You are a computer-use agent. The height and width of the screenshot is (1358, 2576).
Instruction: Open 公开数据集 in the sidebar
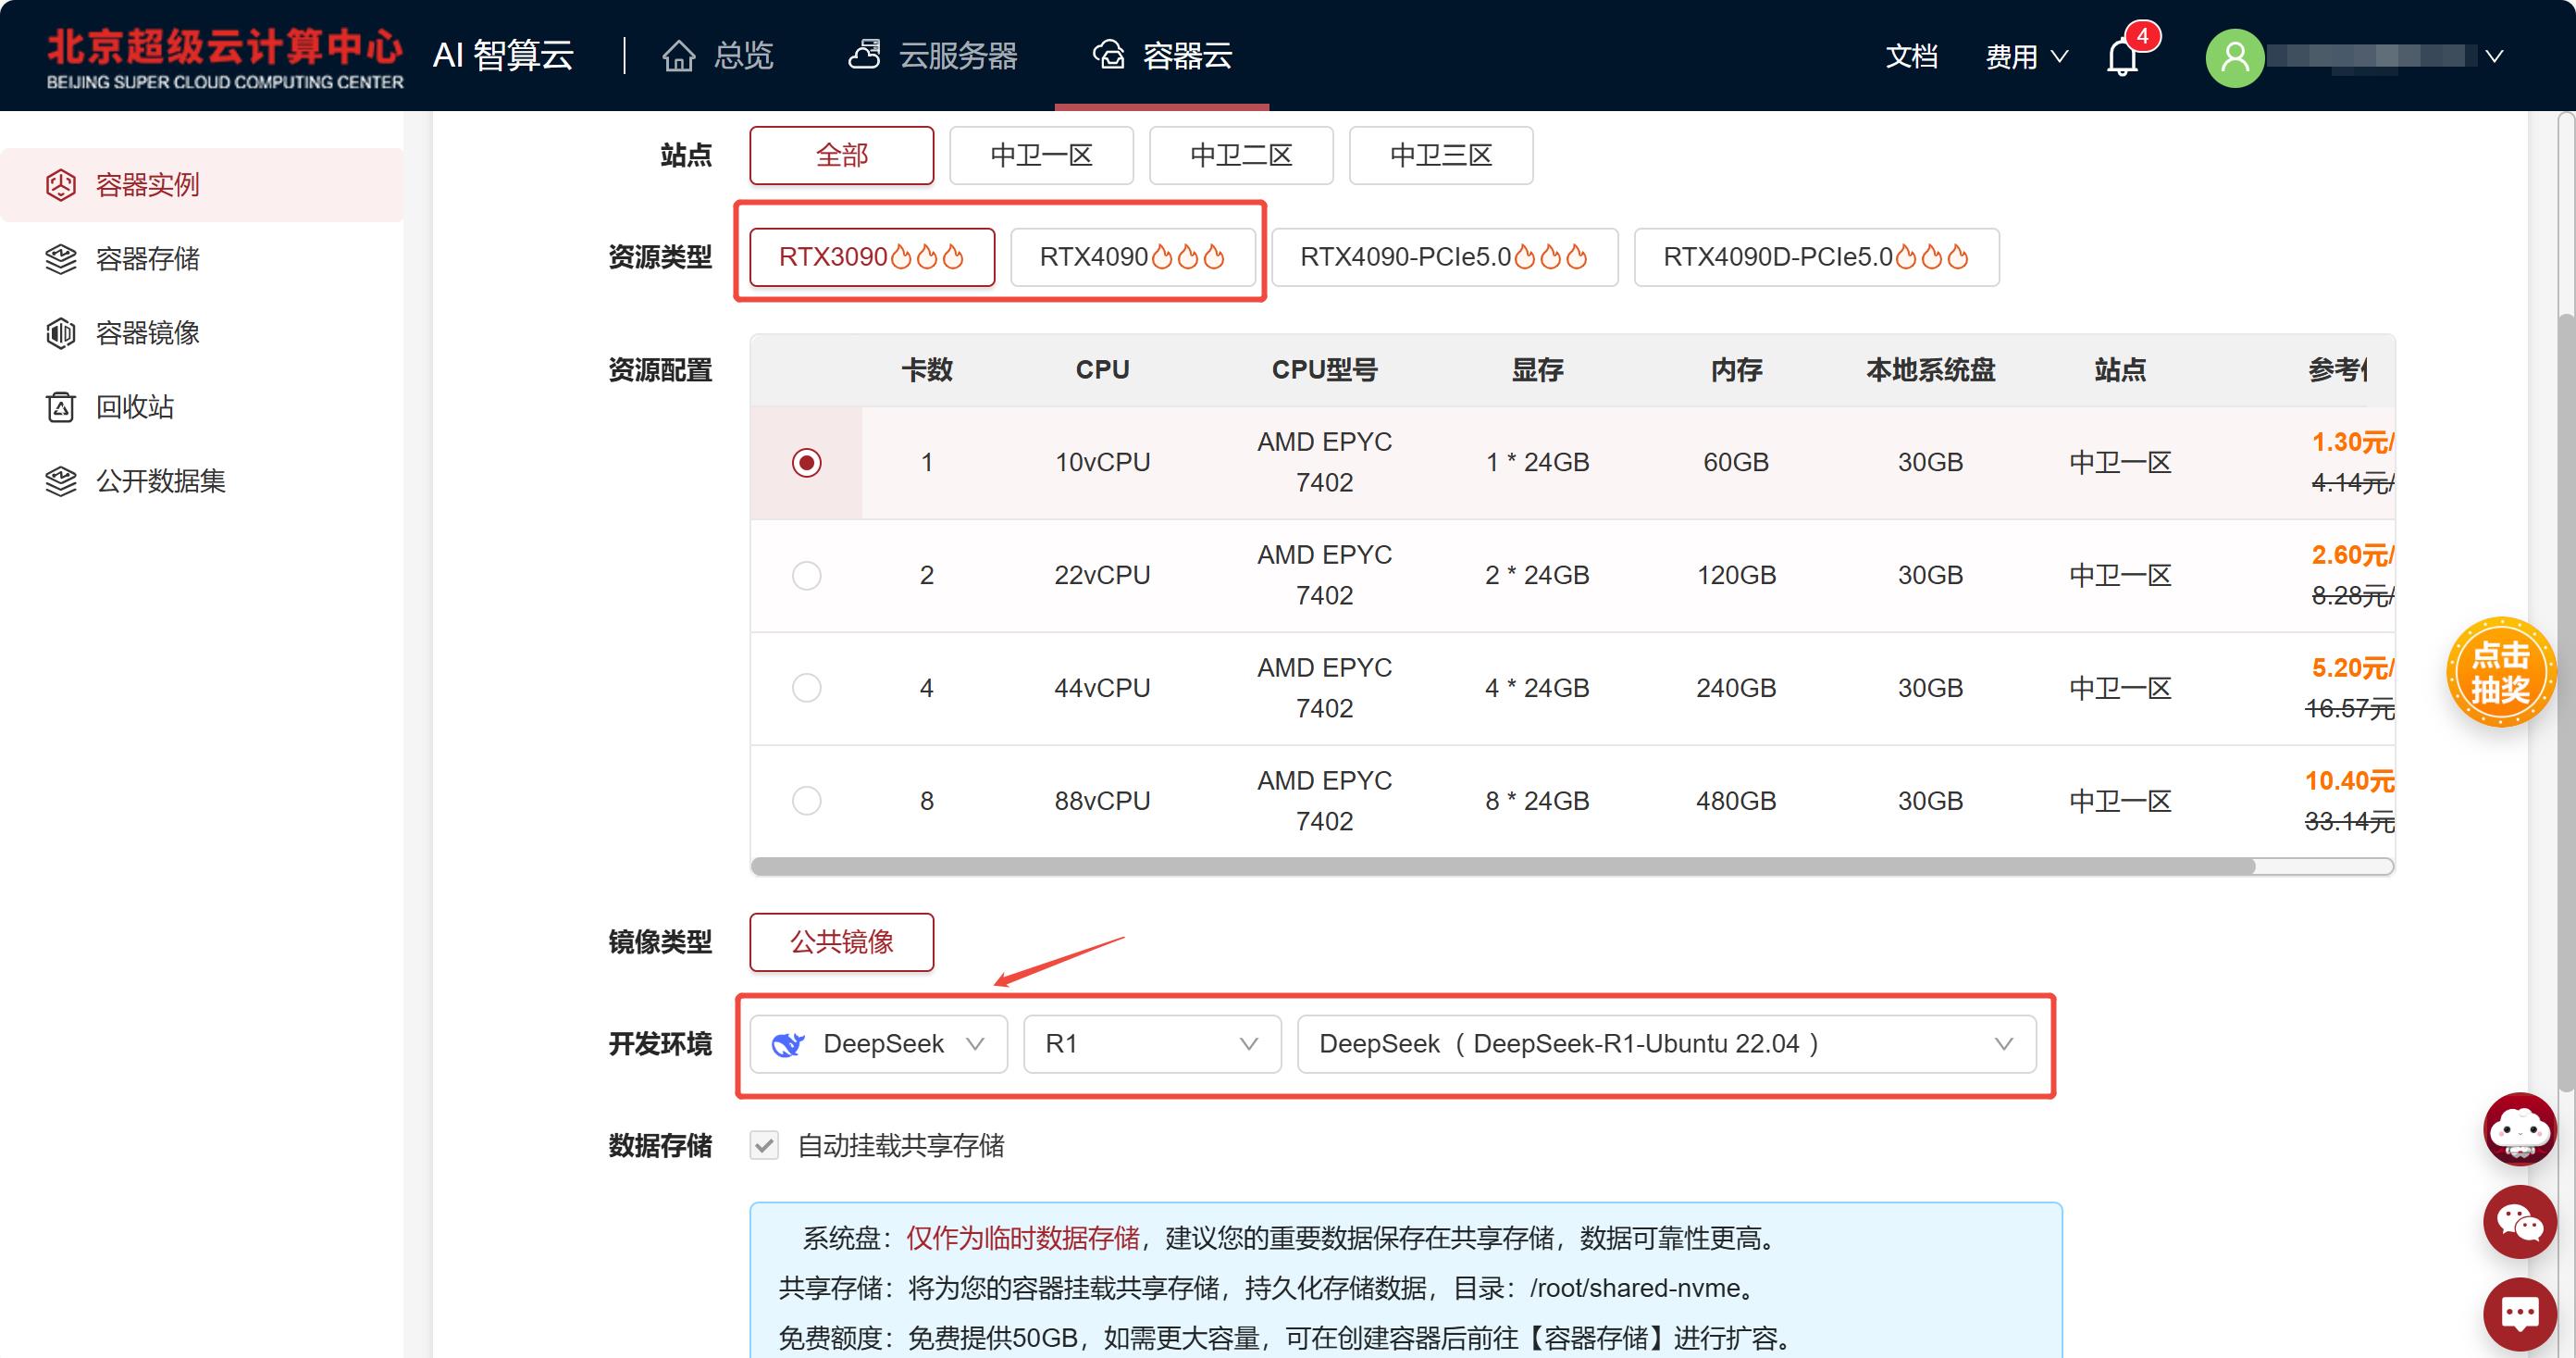pos(203,481)
